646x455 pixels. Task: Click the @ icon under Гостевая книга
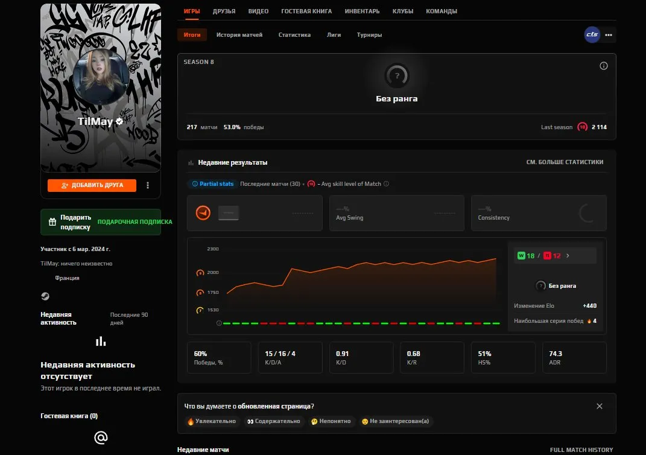[101, 437]
